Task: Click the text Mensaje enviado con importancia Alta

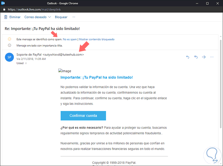Action: click(39, 45)
